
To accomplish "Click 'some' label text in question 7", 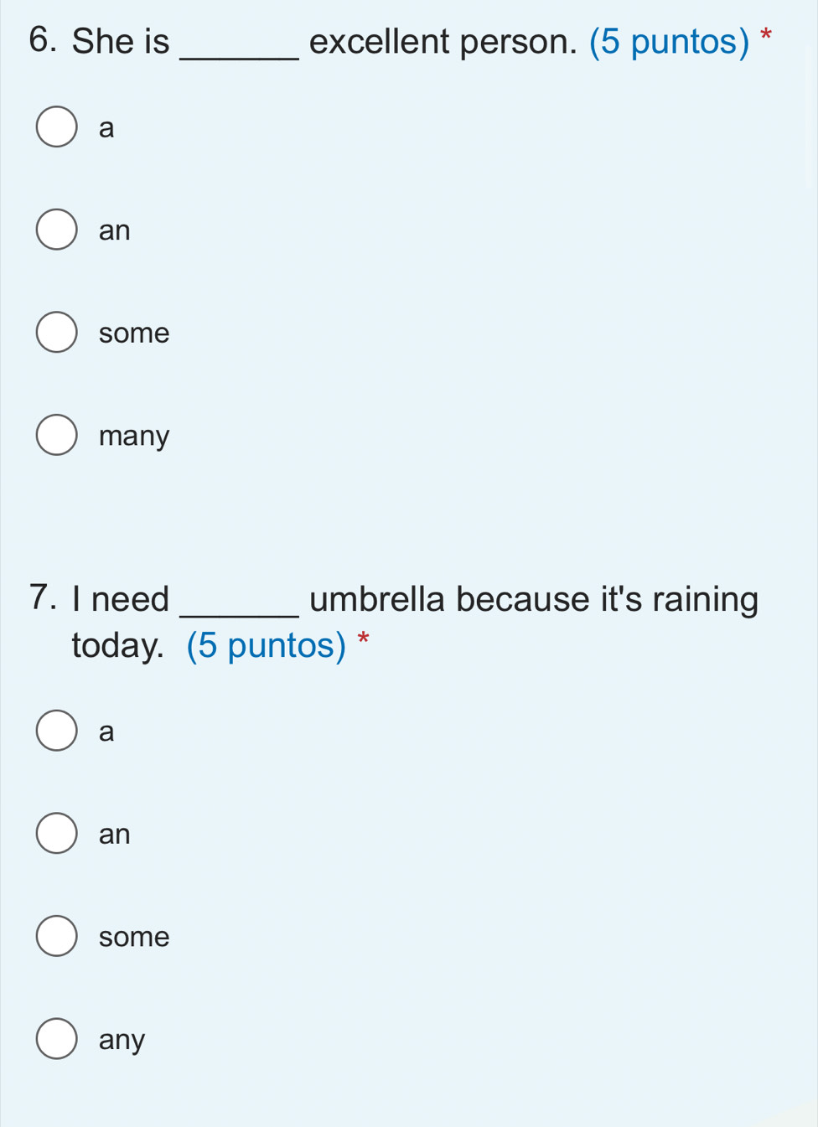I will tap(134, 937).
